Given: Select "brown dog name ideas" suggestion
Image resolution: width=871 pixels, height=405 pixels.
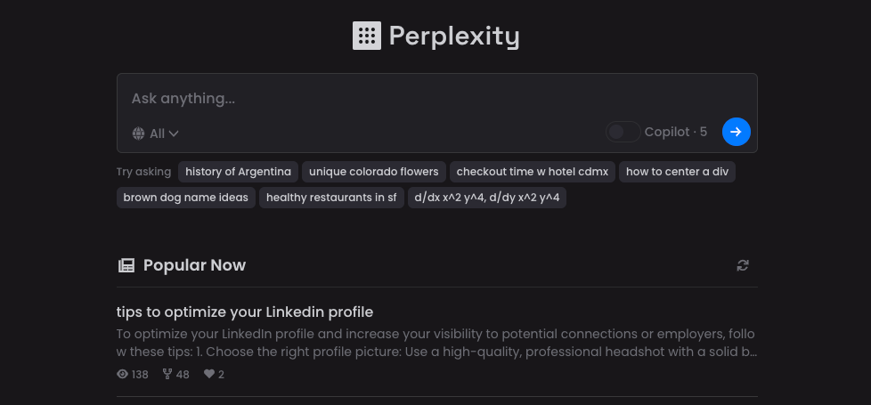Looking at the screenshot, I should 186,198.
